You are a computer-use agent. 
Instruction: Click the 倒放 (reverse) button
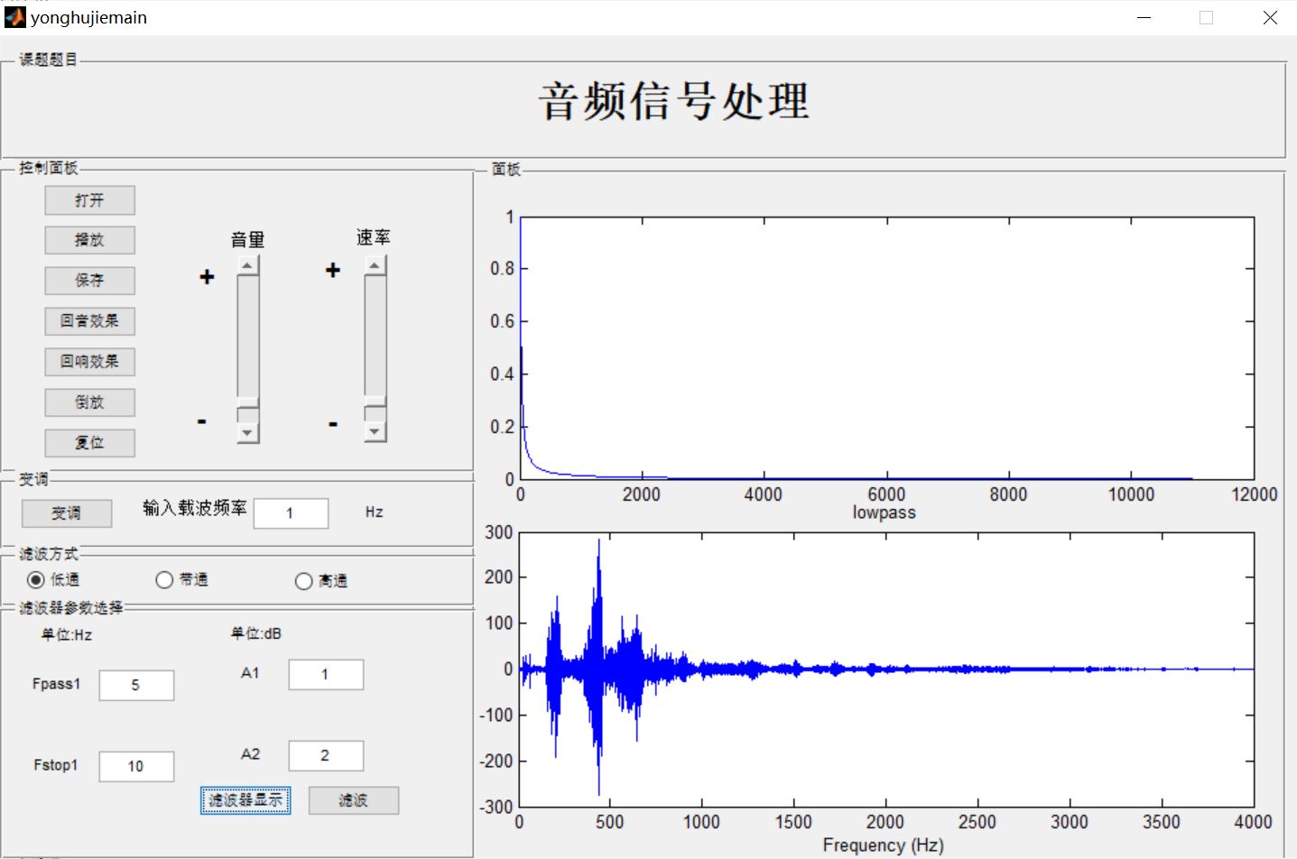coord(89,402)
